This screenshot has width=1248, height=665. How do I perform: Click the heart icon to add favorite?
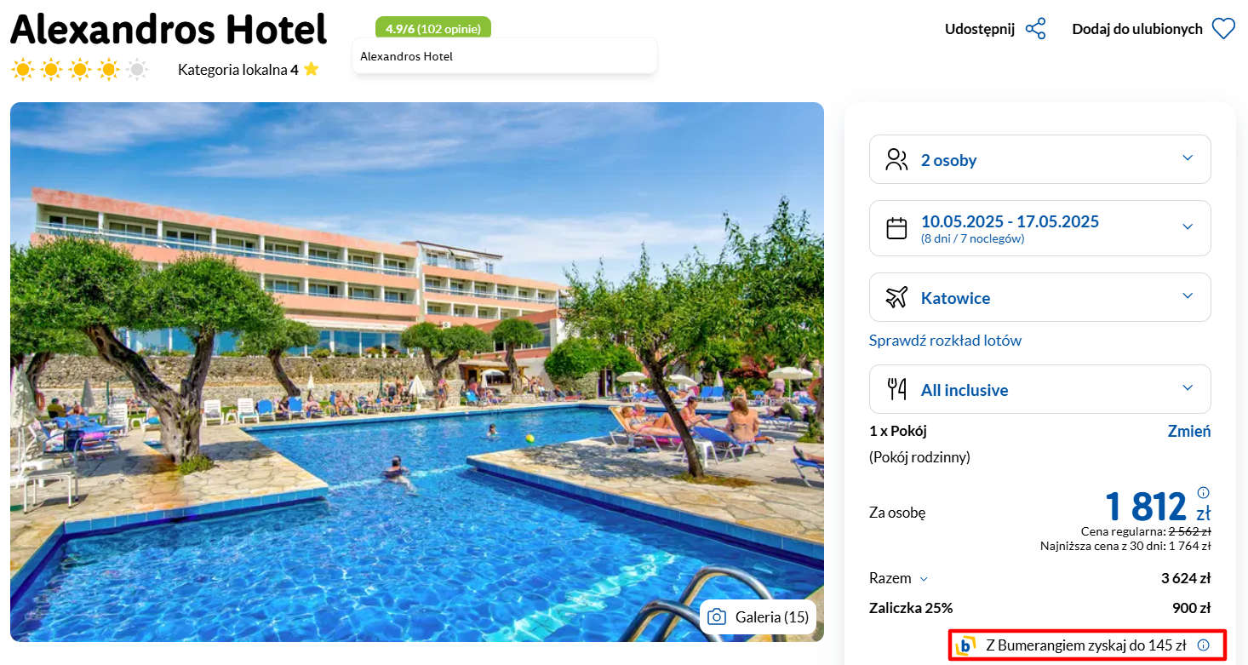(1223, 29)
